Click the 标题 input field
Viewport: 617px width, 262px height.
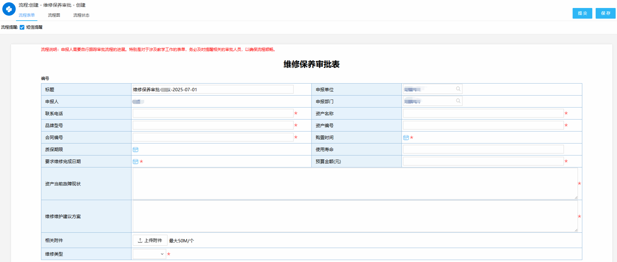click(x=213, y=89)
